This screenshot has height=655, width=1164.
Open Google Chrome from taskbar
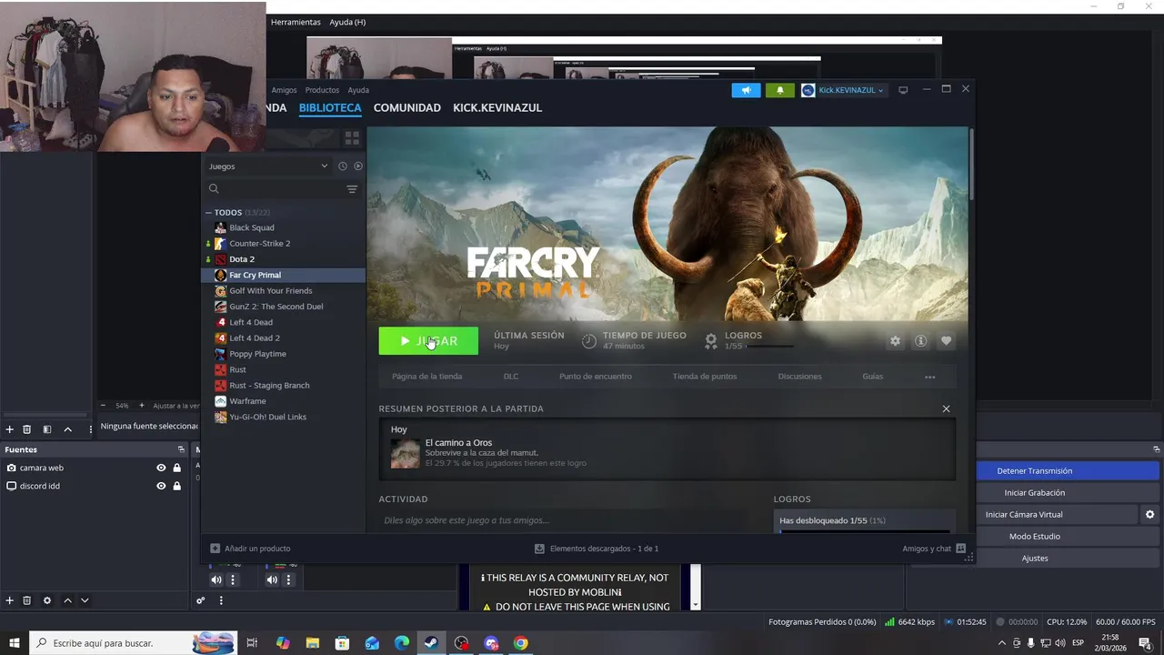[520, 643]
